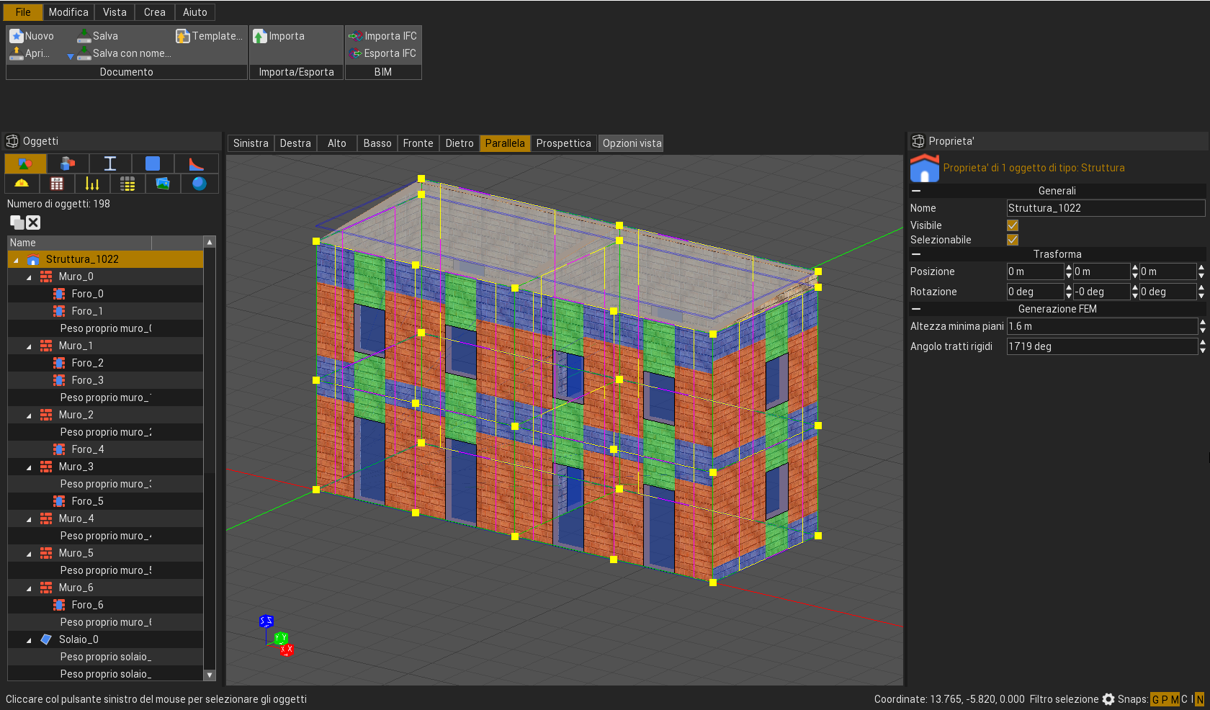The image size is (1210, 710).
Task: Switch to Fronte view
Action: pyautogui.click(x=418, y=143)
